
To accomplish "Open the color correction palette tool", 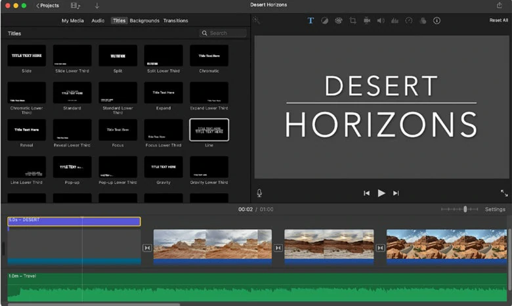I will coord(339,20).
